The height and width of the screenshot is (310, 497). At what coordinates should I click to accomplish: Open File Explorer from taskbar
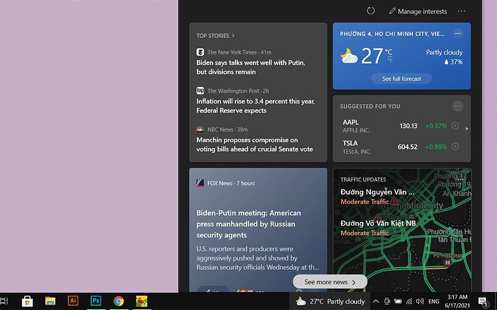(x=50, y=301)
